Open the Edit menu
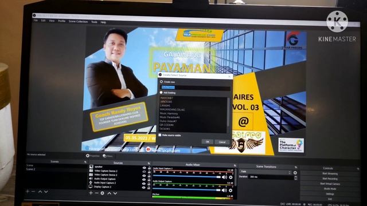Screen dimensions: 367x206 44,21
